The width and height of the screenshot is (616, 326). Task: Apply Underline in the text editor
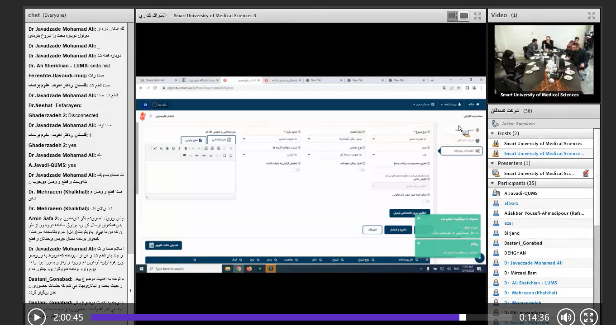(x=173, y=148)
